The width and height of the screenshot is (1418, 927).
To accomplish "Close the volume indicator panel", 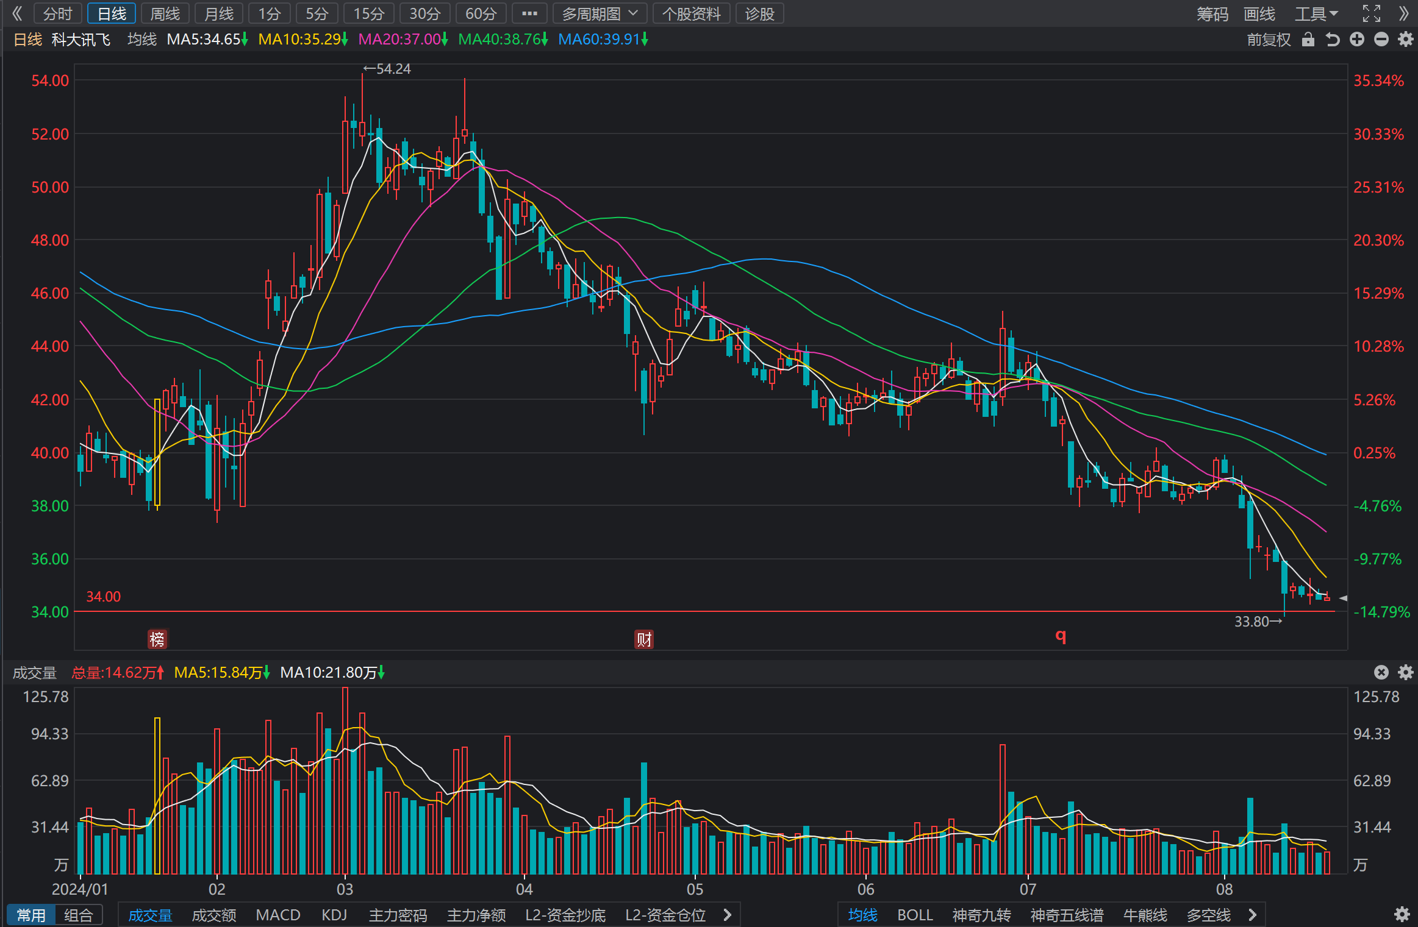I will coord(1381,672).
